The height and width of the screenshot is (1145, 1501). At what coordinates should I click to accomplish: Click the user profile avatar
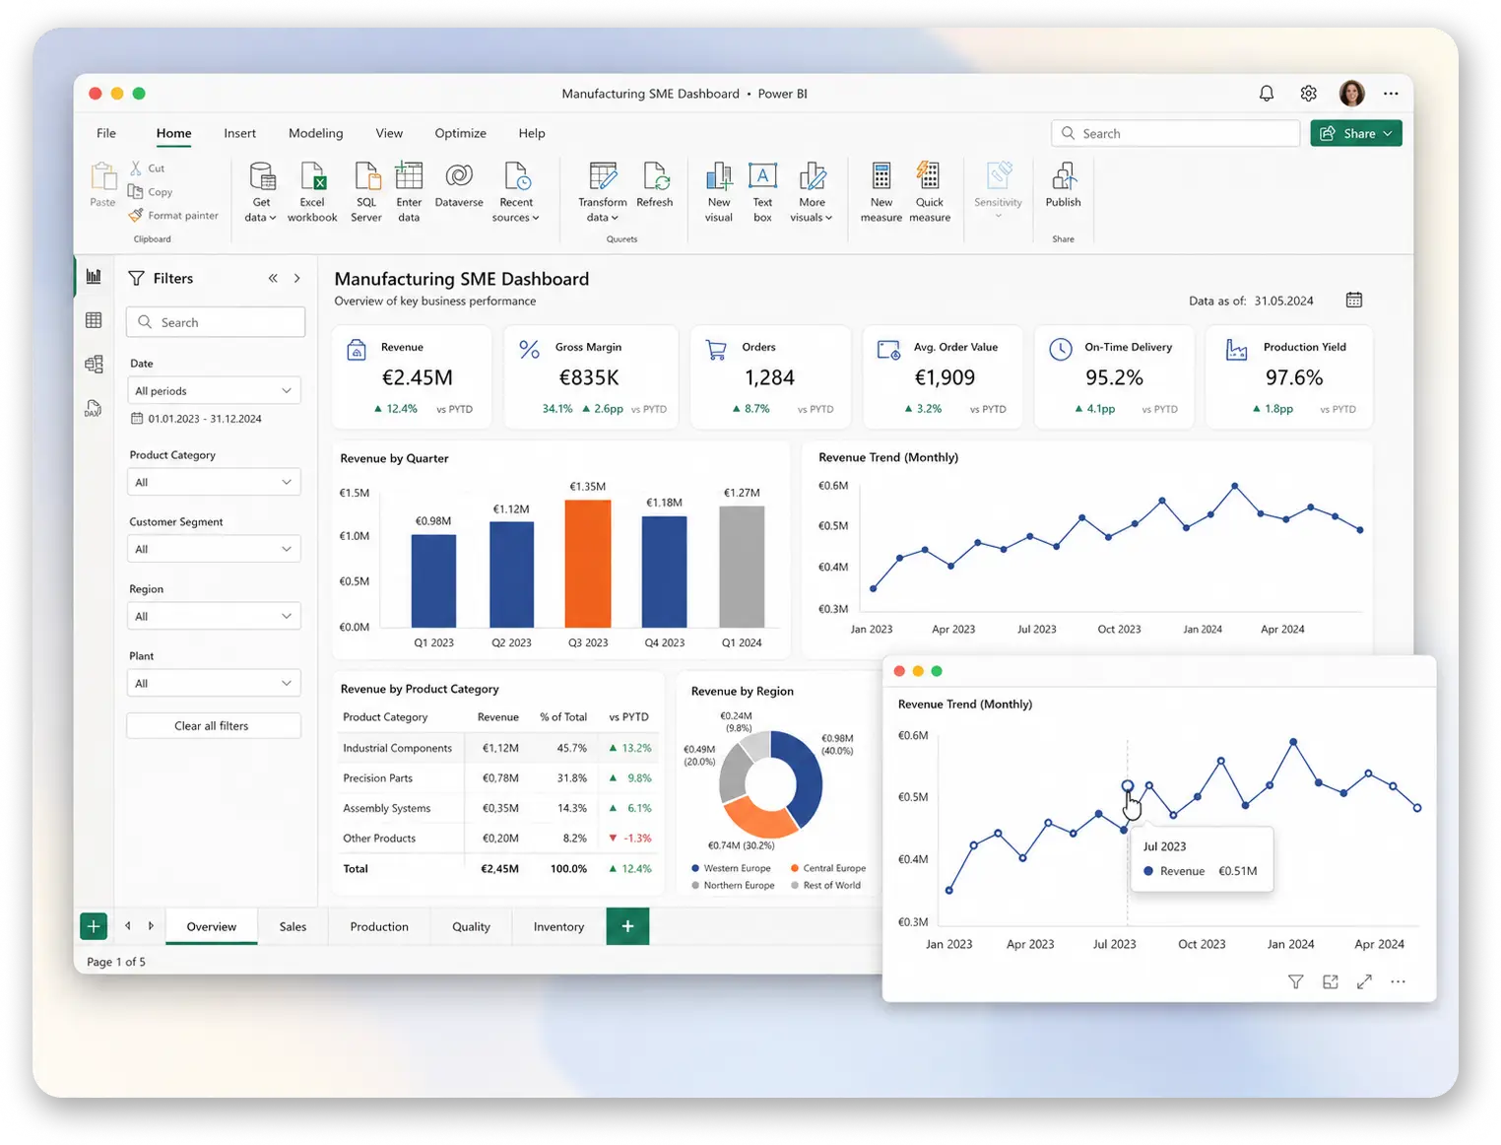click(1351, 94)
